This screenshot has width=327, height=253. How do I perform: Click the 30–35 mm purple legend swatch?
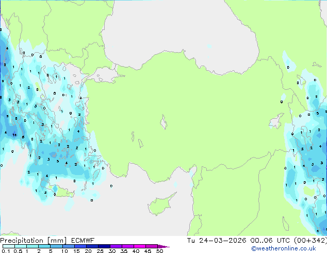point(116,246)
